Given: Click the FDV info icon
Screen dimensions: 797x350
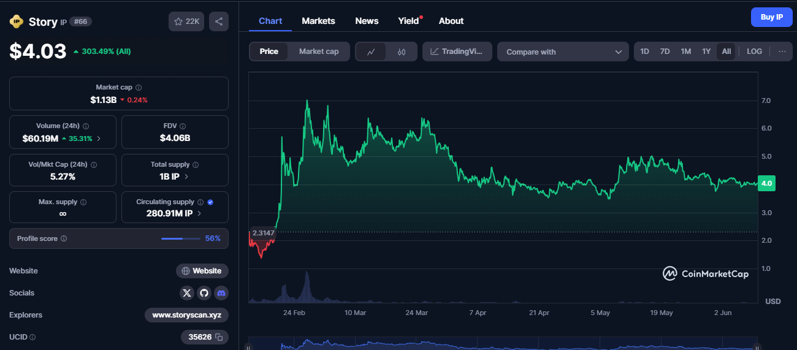Looking at the screenshot, I should [183, 126].
